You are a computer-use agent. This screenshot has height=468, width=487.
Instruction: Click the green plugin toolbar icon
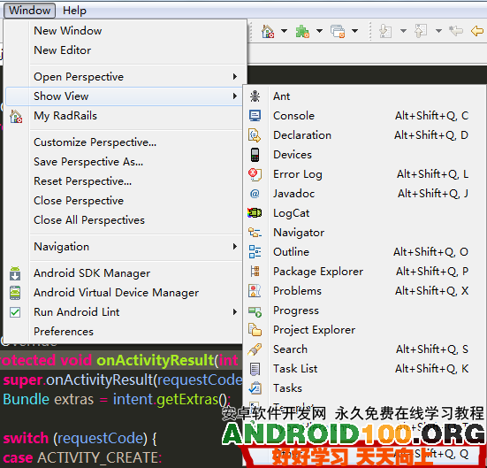302,31
